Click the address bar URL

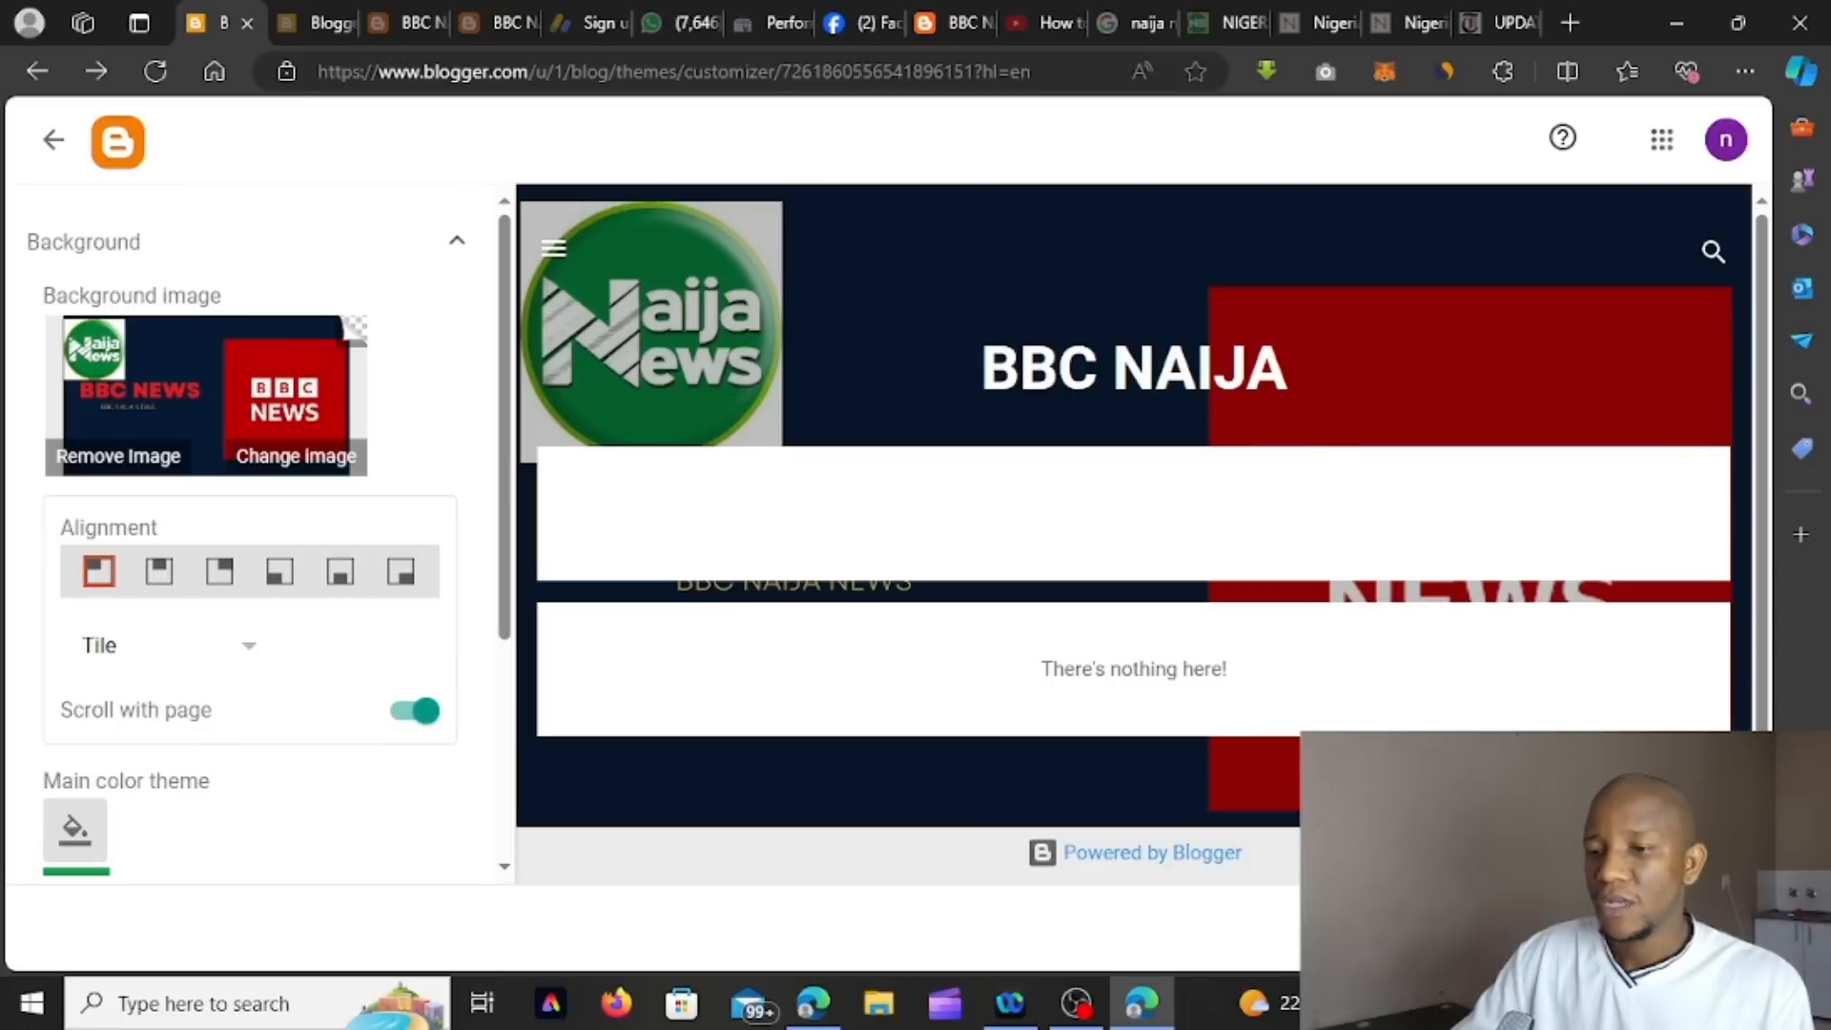click(673, 72)
